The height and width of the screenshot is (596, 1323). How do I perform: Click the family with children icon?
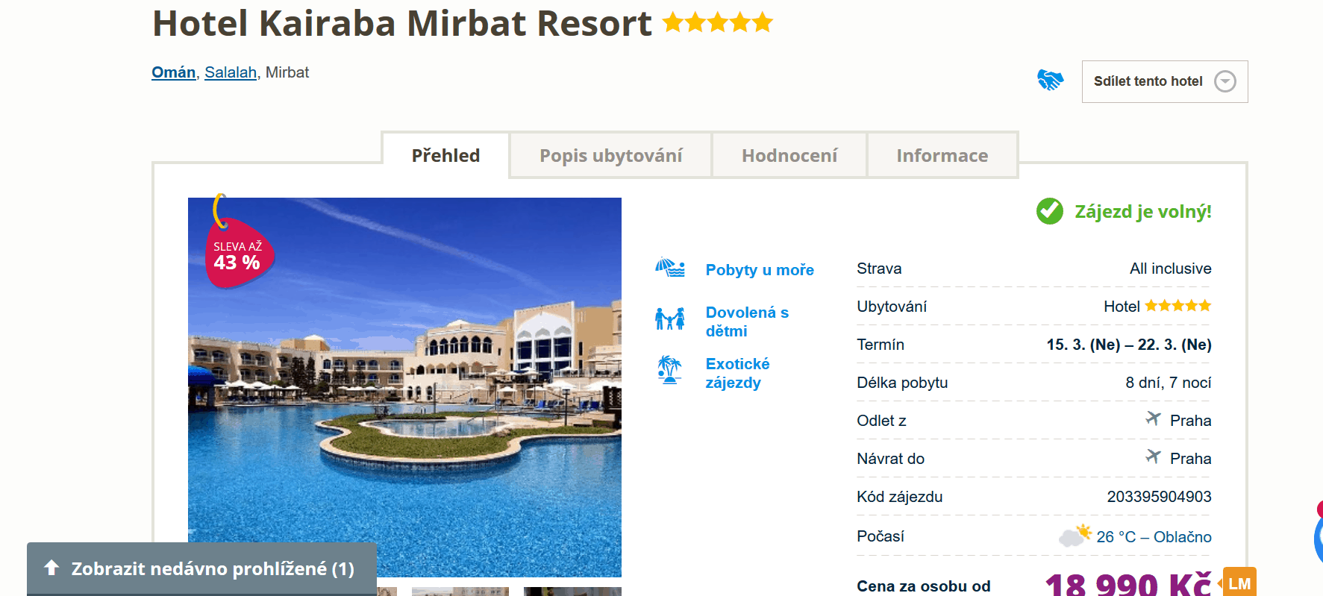670,319
